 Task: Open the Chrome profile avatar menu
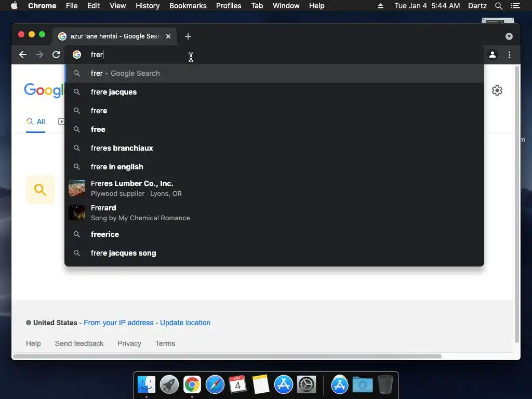pyautogui.click(x=493, y=55)
